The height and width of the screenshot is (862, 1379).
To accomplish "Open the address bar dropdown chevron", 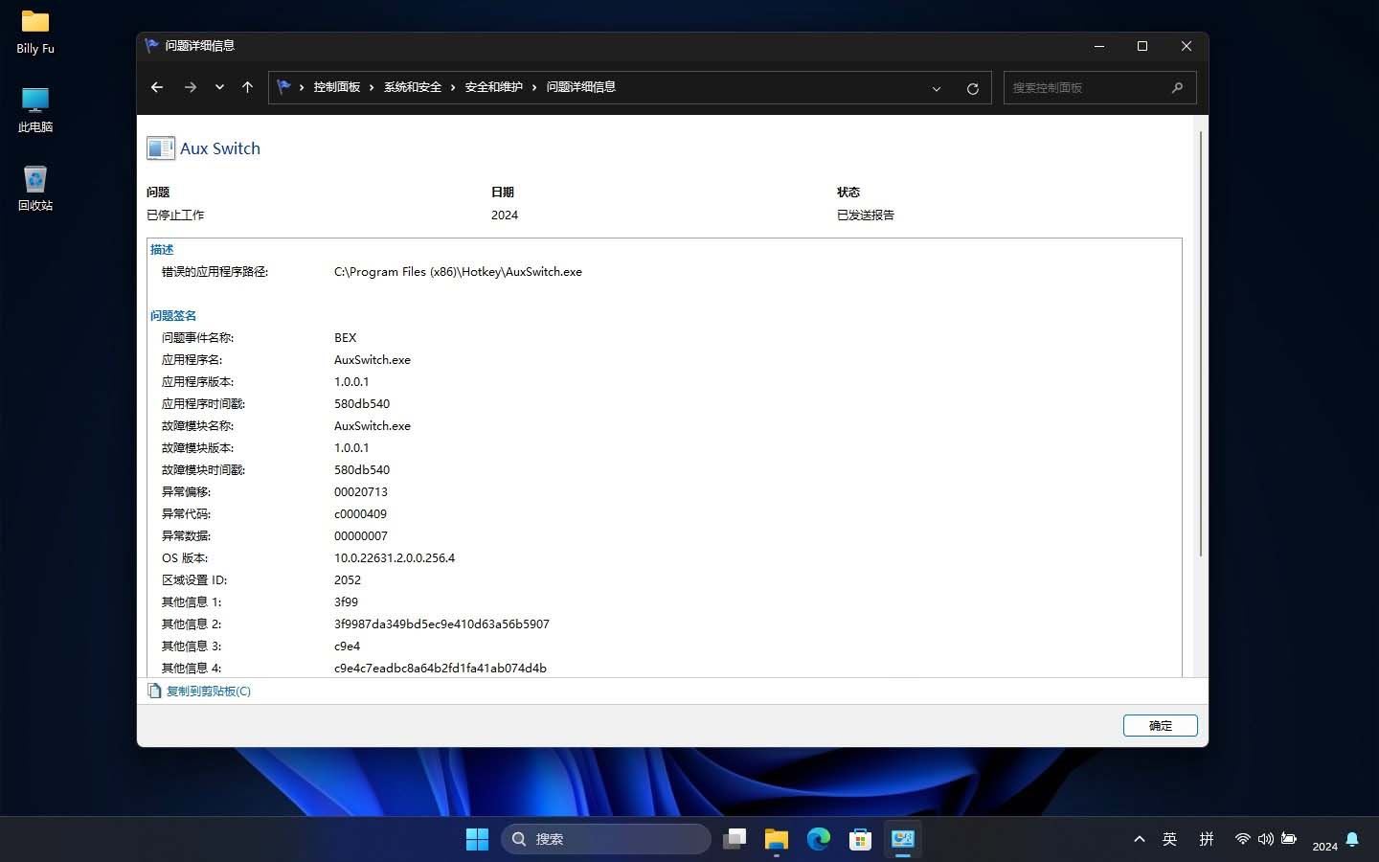I will (x=936, y=88).
